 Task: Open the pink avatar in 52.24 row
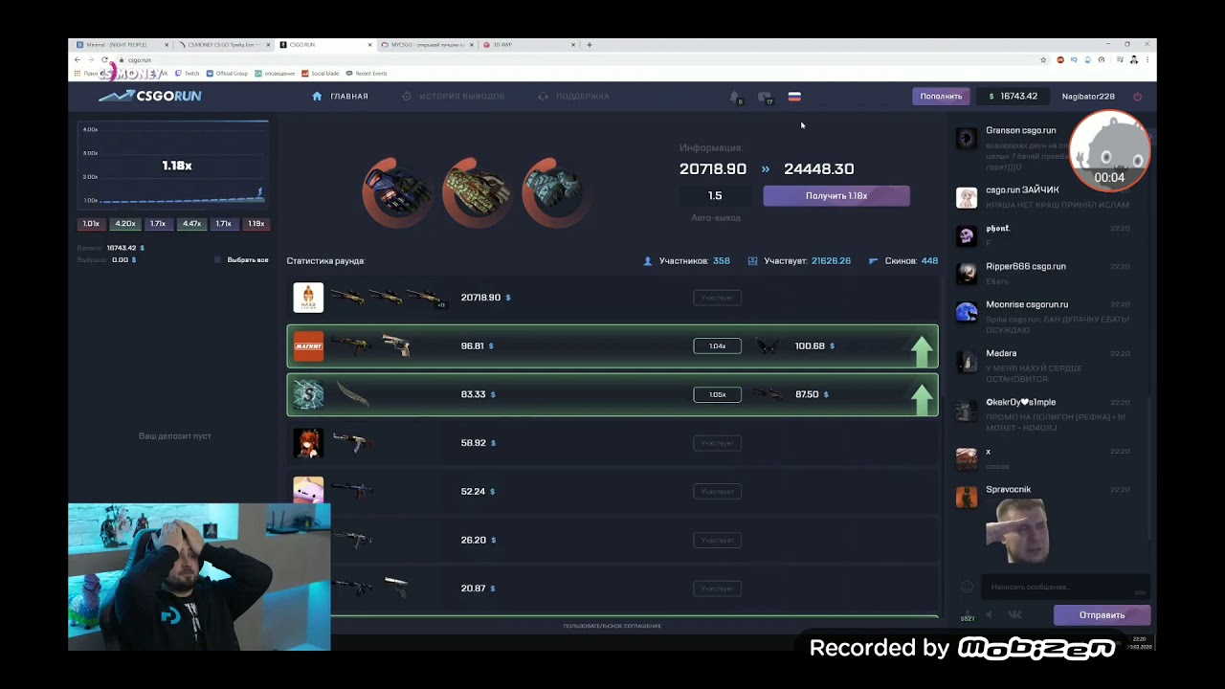click(308, 491)
